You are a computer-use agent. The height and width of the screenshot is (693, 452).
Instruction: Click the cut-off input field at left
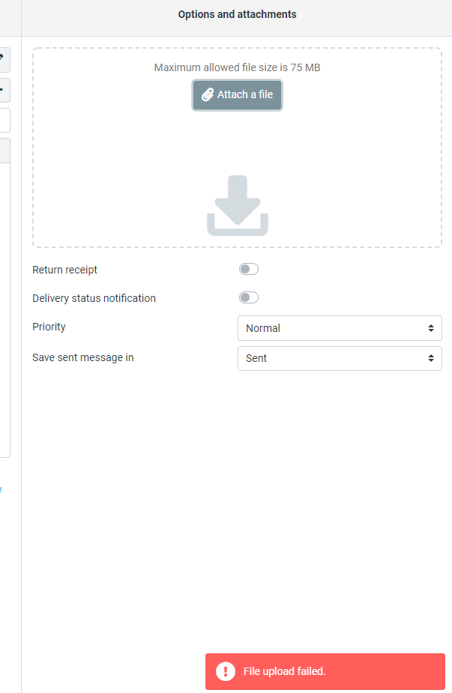click(x=4, y=120)
